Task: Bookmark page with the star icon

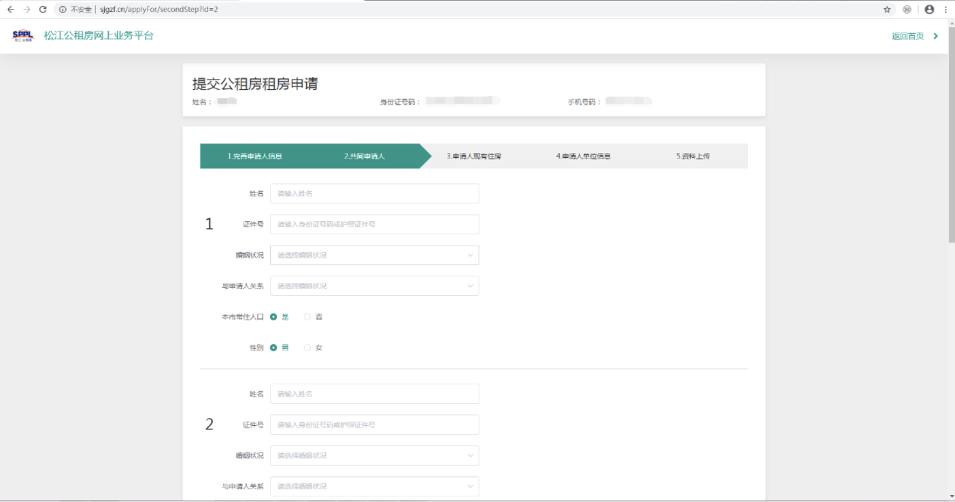Action: 887,10
